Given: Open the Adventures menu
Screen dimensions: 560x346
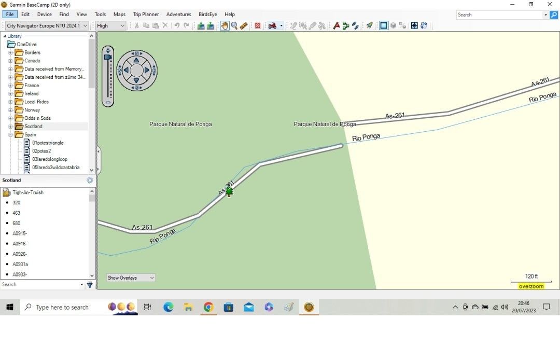Looking at the screenshot, I should [x=178, y=15].
